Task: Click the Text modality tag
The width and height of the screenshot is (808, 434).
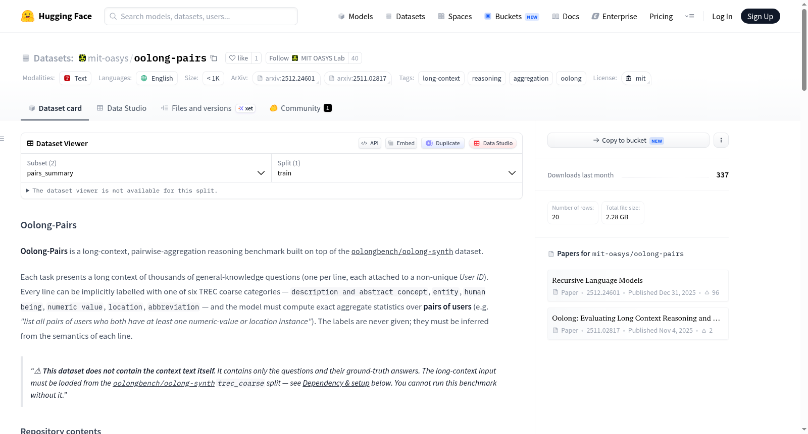Action: tap(75, 78)
